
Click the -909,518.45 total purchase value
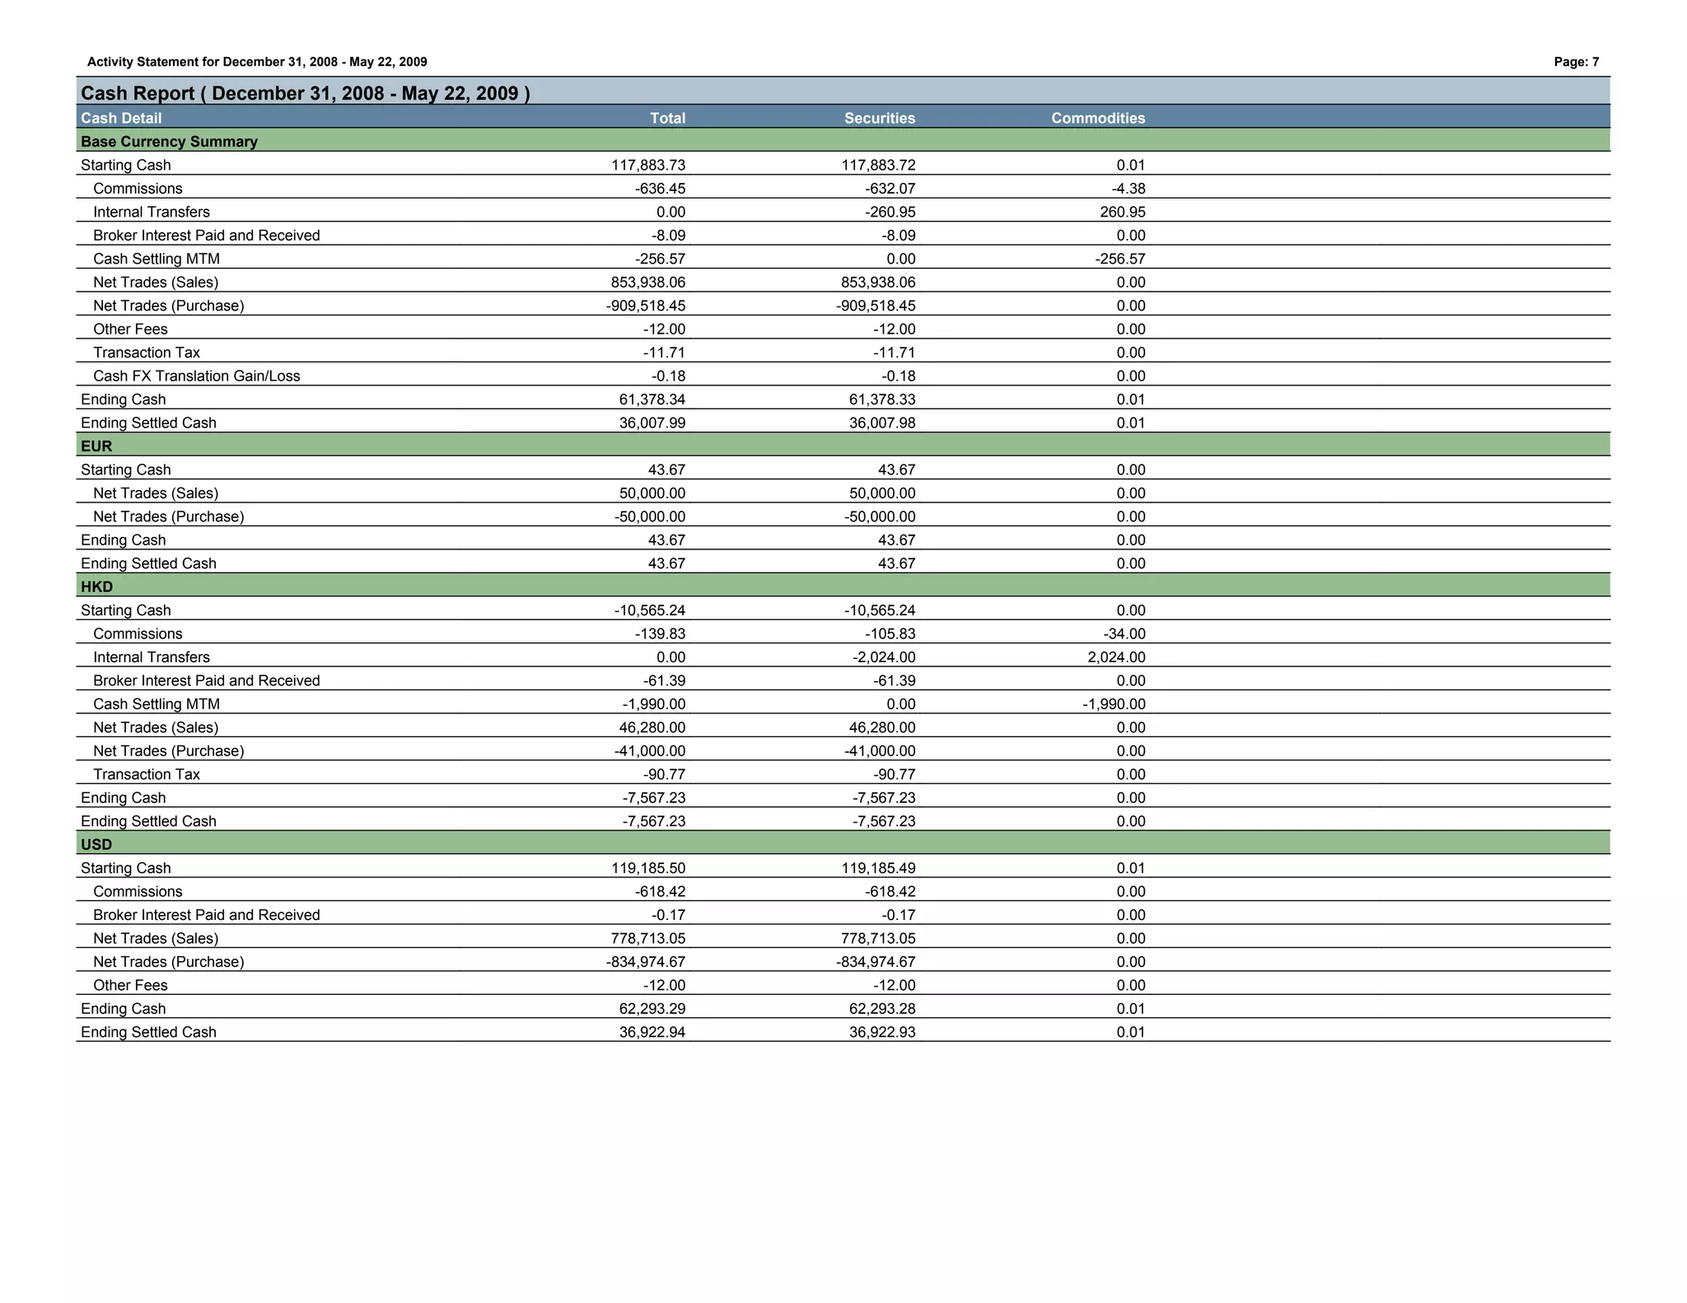(x=645, y=306)
